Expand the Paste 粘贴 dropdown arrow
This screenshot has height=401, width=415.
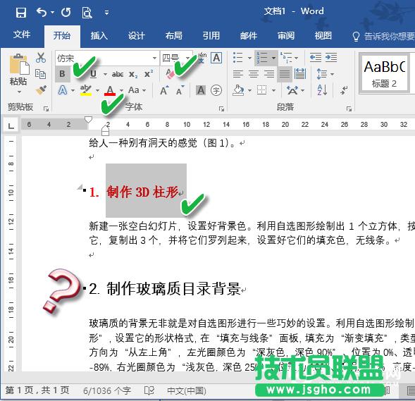19,92
